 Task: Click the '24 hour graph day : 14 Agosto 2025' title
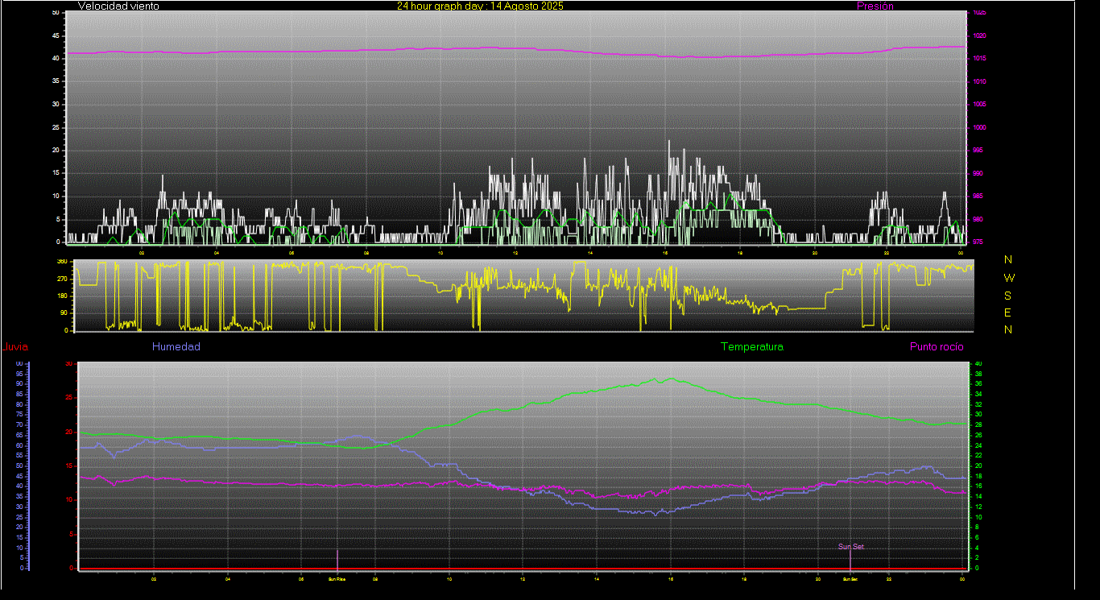(x=480, y=6)
